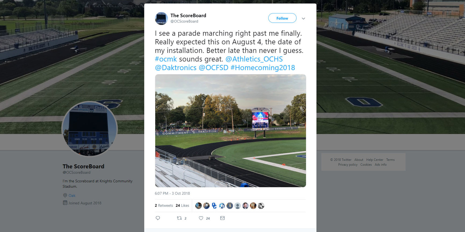Screen dimensions: 465x232
Task: Click the blue OC logo liker avatar
Action: [x=214, y=206]
